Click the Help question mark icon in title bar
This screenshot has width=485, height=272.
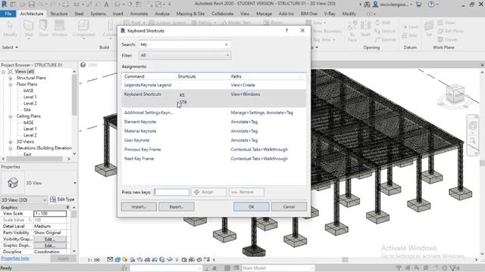[431, 5]
